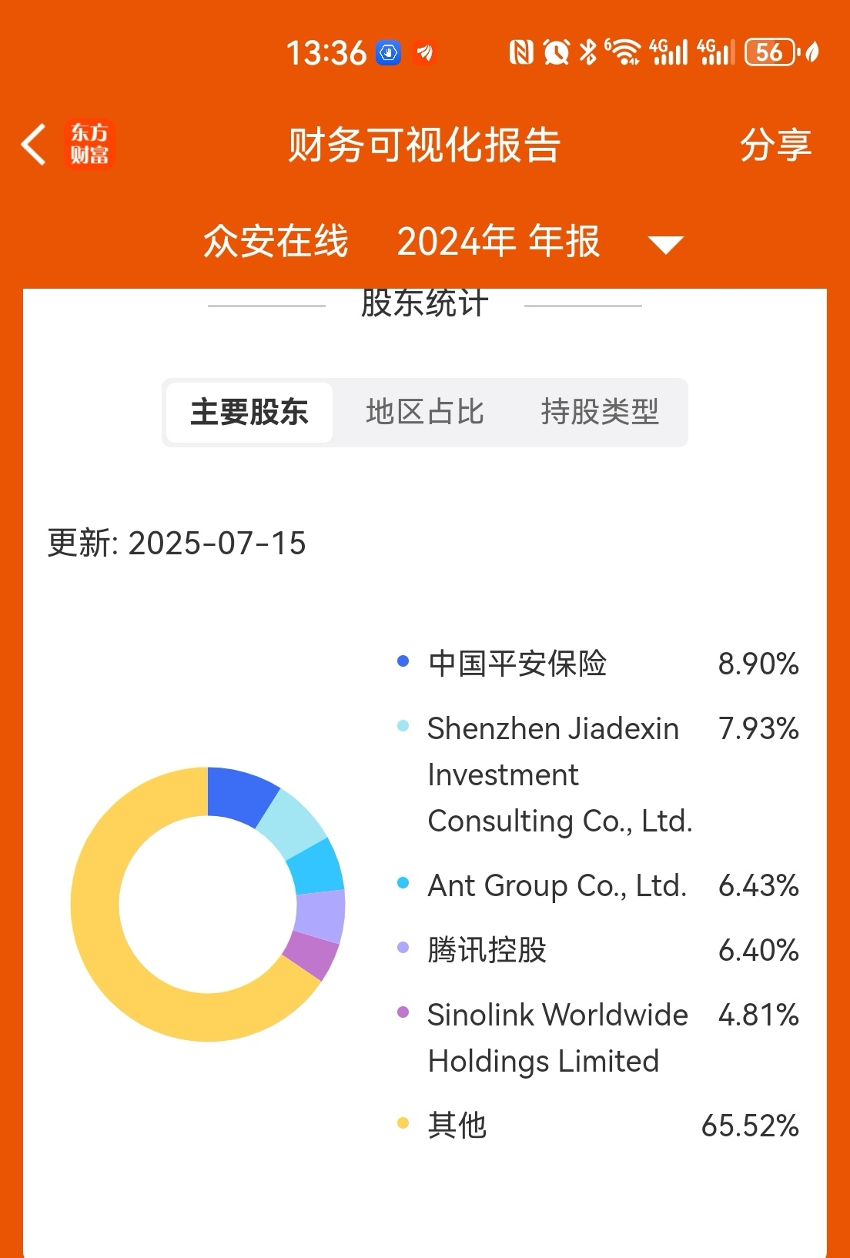Tap the blue app notification icon
This screenshot has height=1258, width=850.
pos(389,52)
